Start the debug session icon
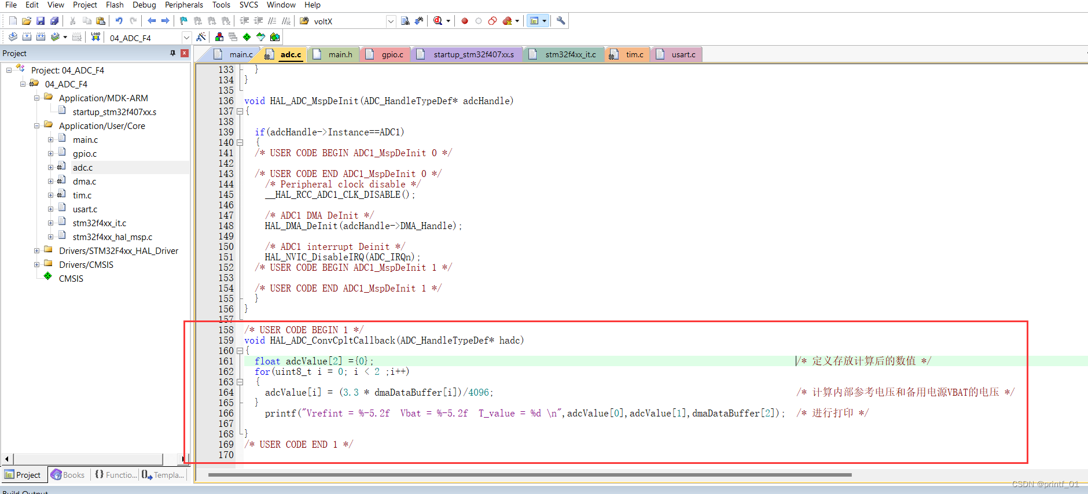The image size is (1088, 494). click(x=438, y=21)
